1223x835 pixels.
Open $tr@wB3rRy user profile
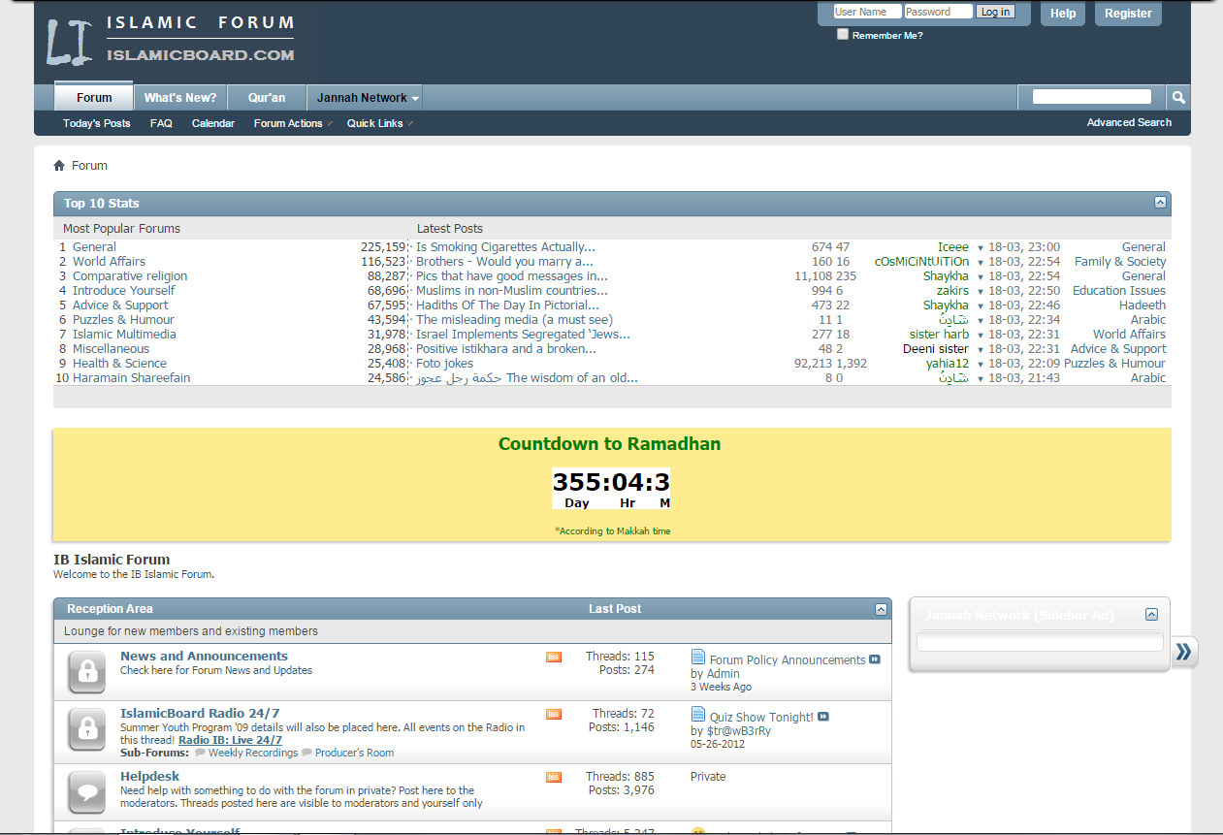coord(739,731)
